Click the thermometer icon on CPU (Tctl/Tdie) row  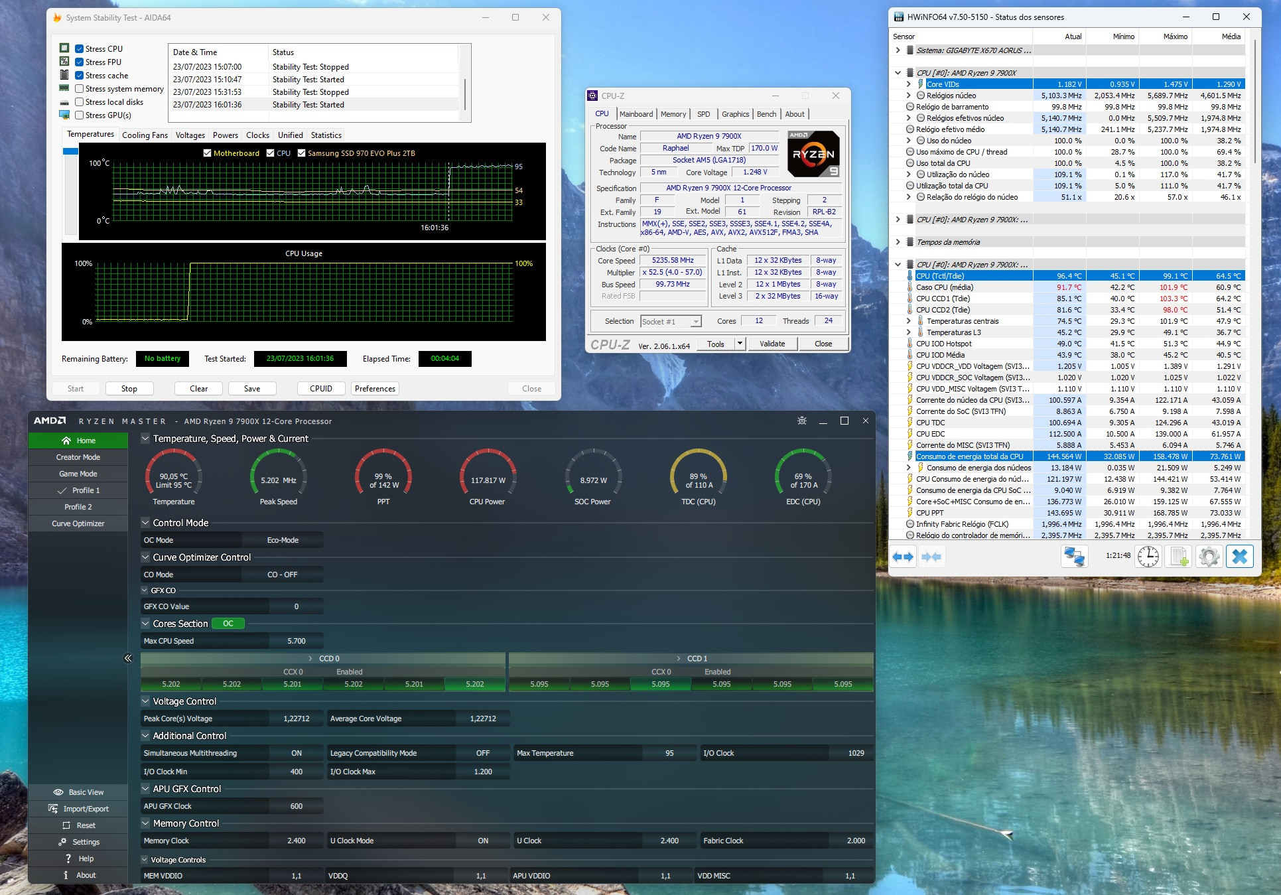click(x=910, y=276)
